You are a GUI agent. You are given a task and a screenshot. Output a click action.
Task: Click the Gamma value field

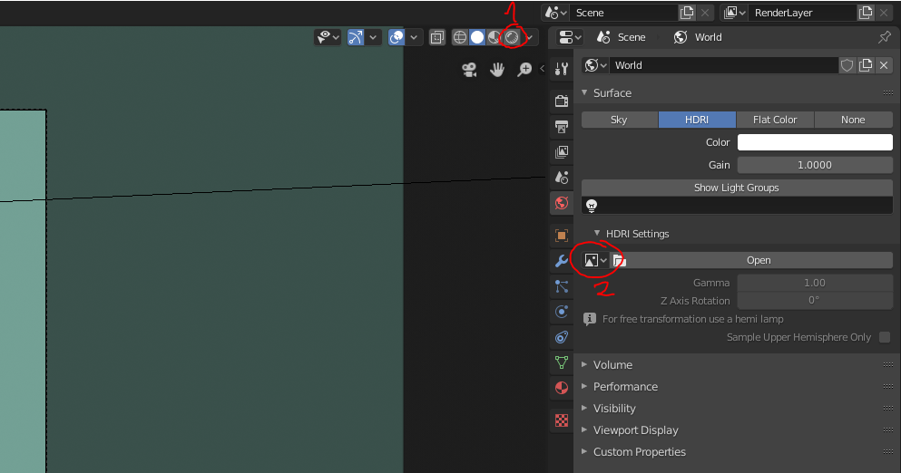pyautogui.click(x=815, y=283)
